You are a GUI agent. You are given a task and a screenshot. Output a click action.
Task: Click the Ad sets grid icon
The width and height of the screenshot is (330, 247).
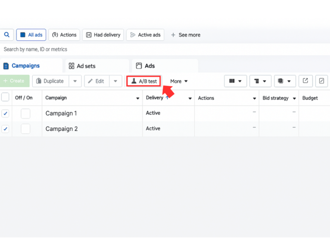[72, 66]
